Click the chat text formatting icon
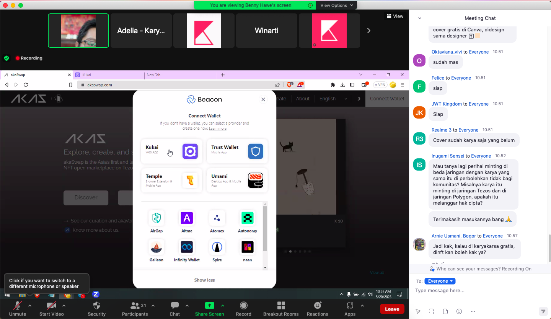The width and height of the screenshot is (551, 319). point(418,311)
